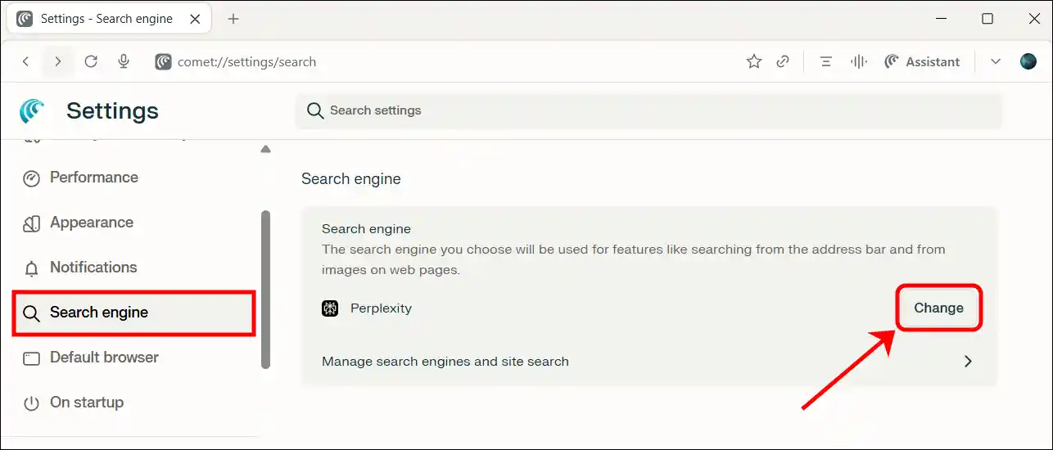Click the copy link icon in toolbar
The height and width of the screenshot is (450, 1053).
tap(783, 62)
